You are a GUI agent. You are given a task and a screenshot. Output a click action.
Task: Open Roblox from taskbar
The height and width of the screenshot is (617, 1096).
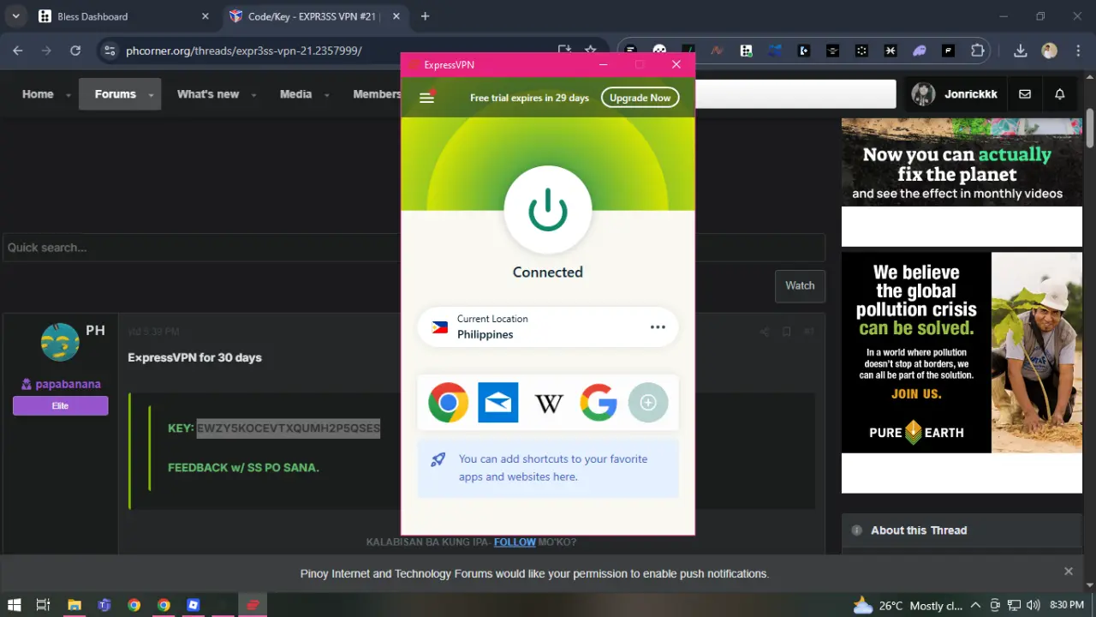click(x=194, y=605)
